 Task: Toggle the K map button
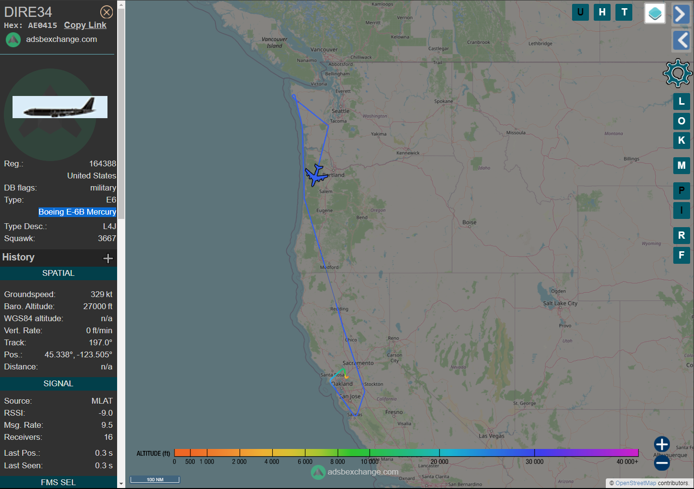pos(681,140)
